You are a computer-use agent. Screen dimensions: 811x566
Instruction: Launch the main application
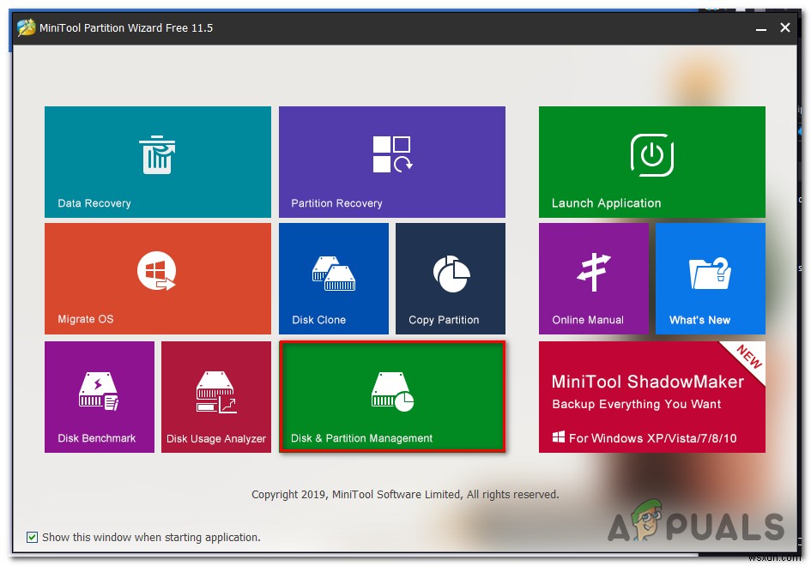tap(651, 162)
